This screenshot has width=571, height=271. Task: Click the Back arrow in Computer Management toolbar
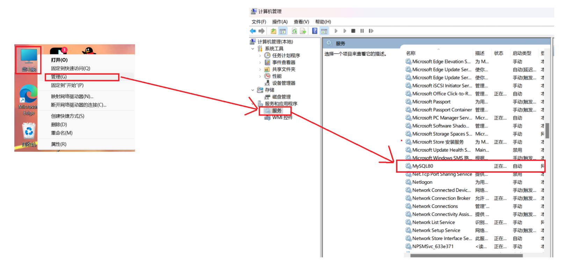(253, 31)
